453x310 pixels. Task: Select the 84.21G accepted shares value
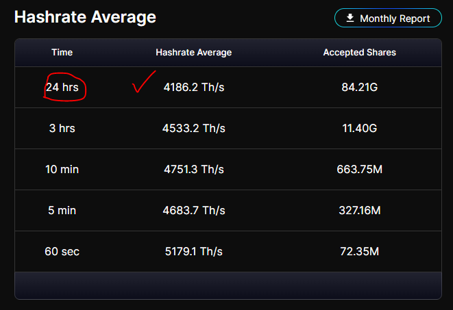359,87
